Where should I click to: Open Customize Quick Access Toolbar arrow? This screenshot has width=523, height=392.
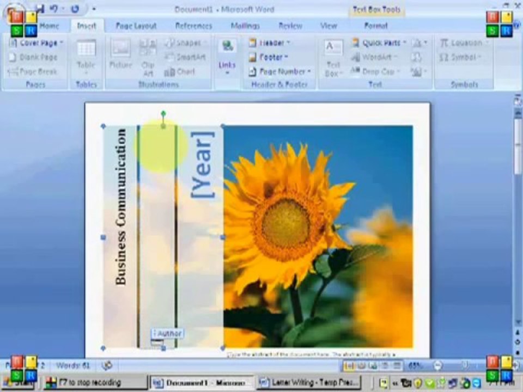click(94, 9)
